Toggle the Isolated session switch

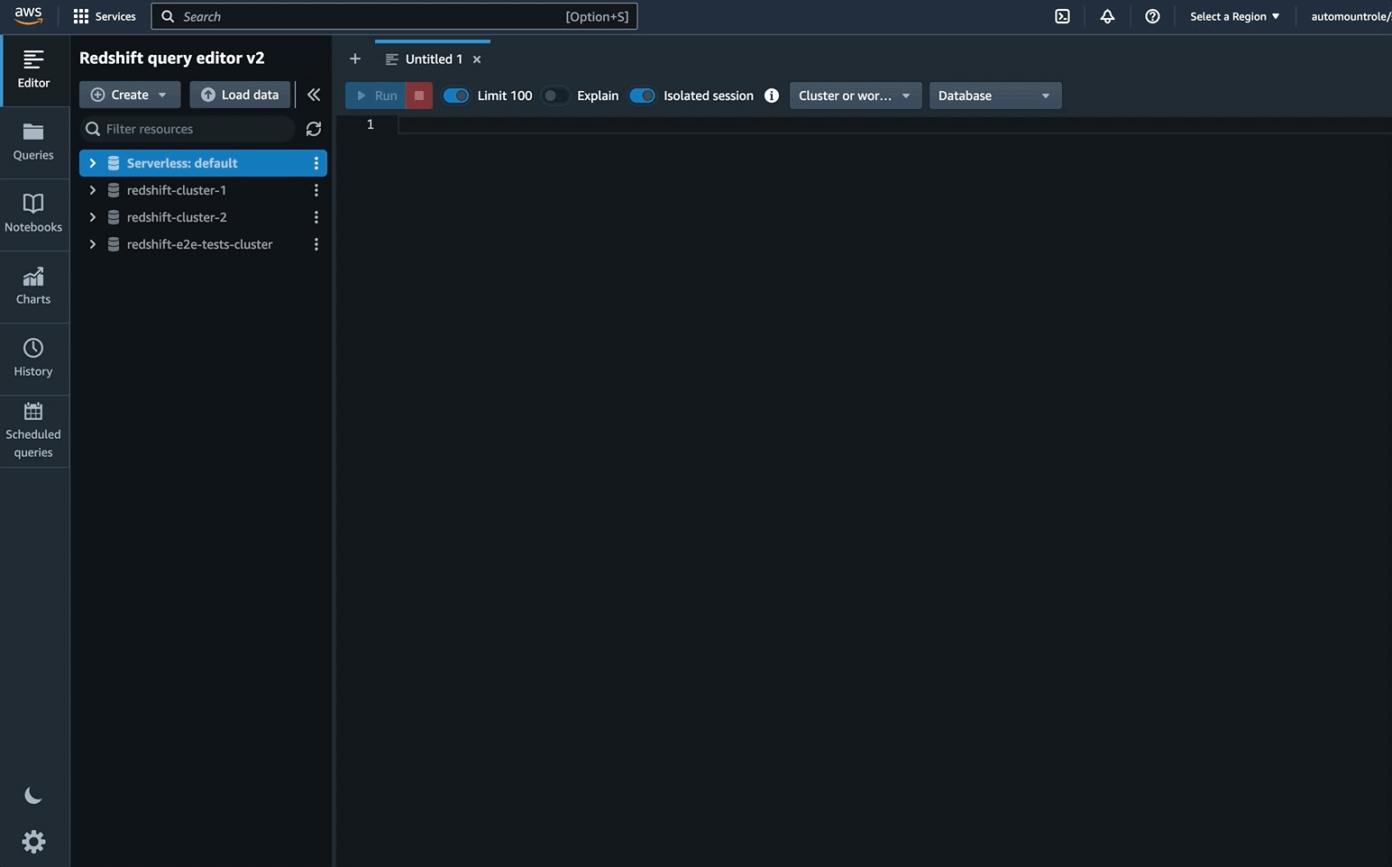click(x=642, y=96)
